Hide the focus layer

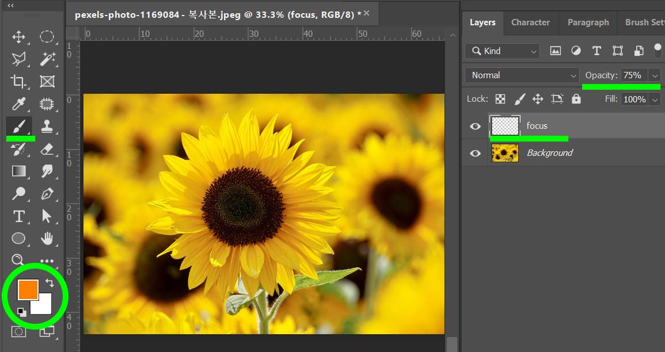pos(476,126)
